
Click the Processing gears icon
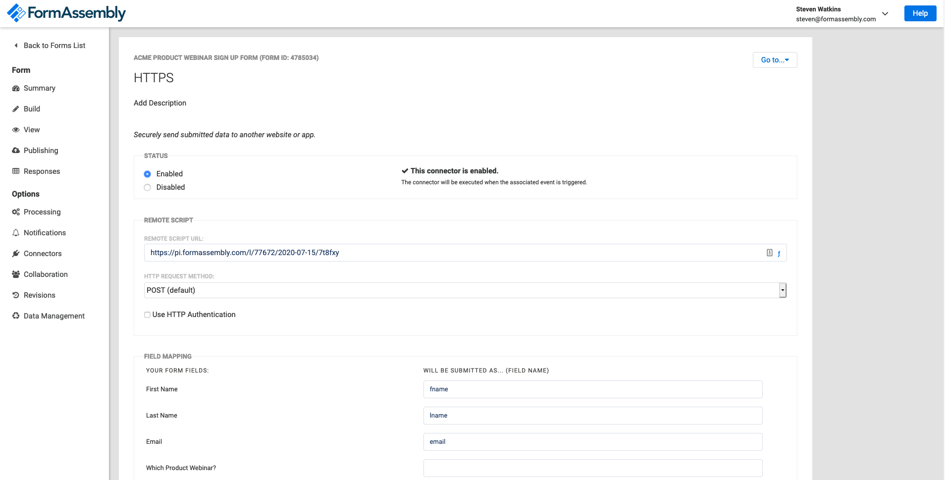pyautogui.click(x=16, y=212)
